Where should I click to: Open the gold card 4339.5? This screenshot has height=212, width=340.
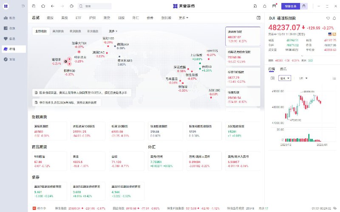(x=88, y=161)
